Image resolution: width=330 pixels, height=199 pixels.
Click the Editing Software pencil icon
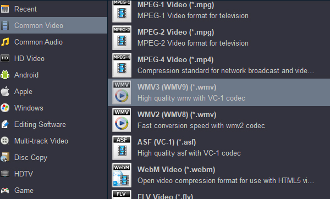(5, 124)
